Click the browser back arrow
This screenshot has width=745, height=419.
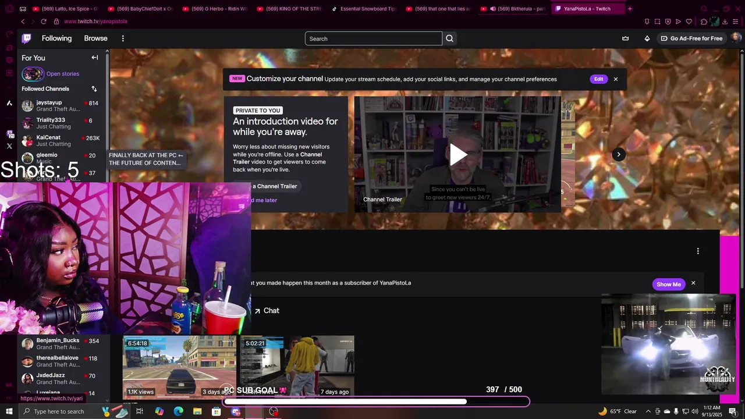[x=23, y=22]
